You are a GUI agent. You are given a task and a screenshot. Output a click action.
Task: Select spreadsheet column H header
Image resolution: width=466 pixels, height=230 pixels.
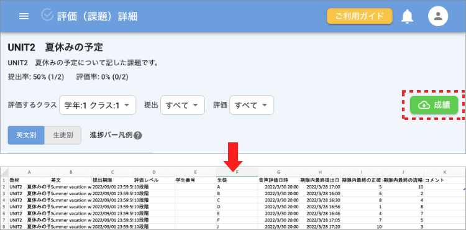click(320, 172)
